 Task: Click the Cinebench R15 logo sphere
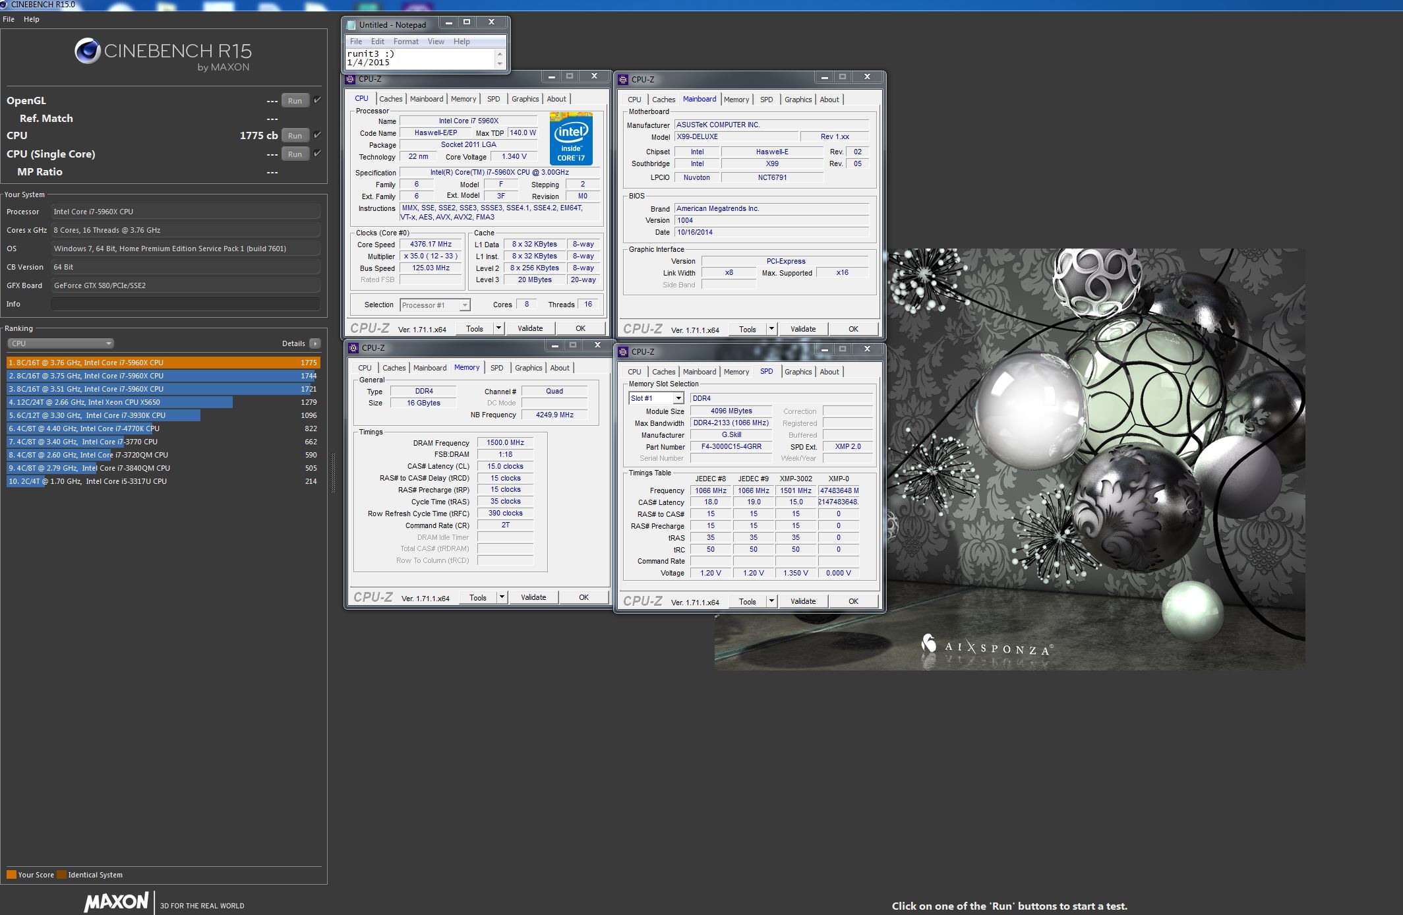(87, 51)
